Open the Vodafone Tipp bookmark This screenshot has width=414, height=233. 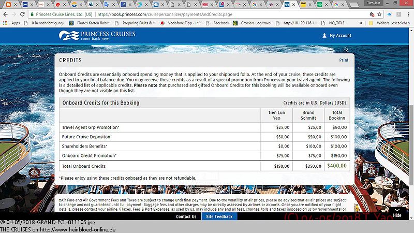click(181, 23)
